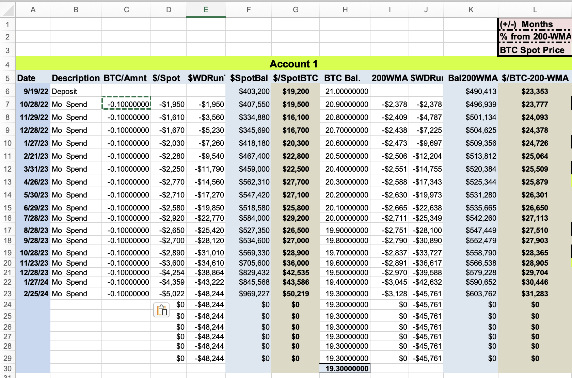Click the $SpotBal heading cell
This screenshot has width=572, height=378.
pos(249,78)
